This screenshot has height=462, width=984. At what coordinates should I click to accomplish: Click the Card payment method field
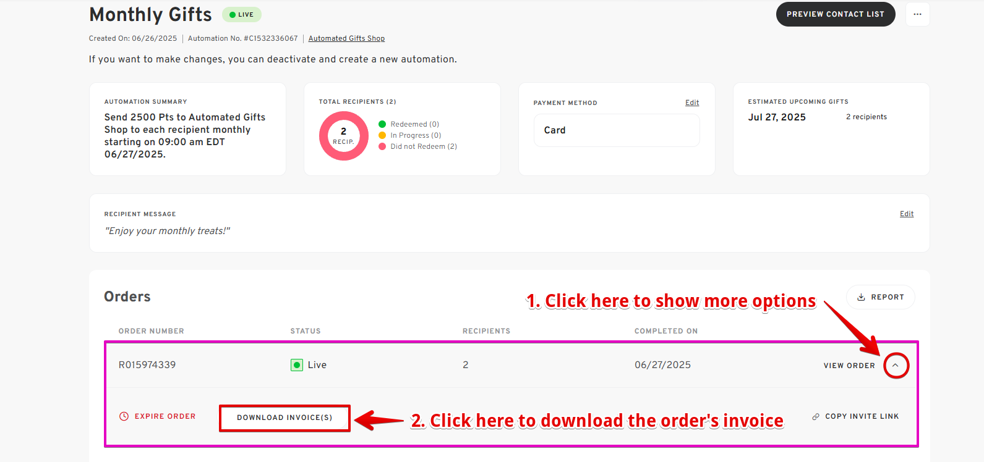(x=617, y=130)
